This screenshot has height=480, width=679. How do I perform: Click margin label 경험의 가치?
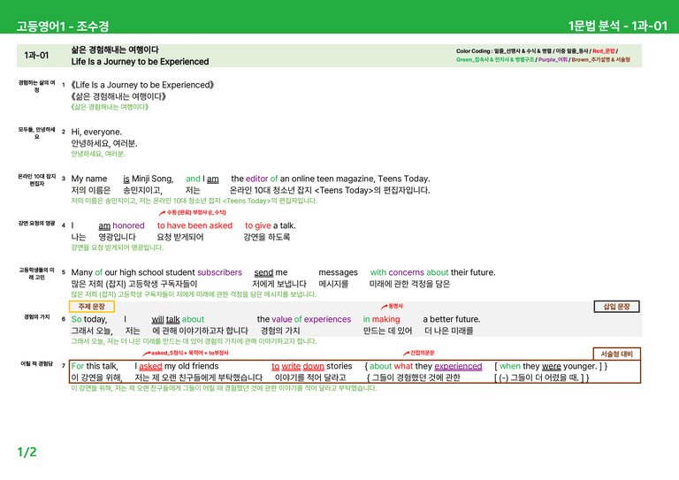(37, 316)
